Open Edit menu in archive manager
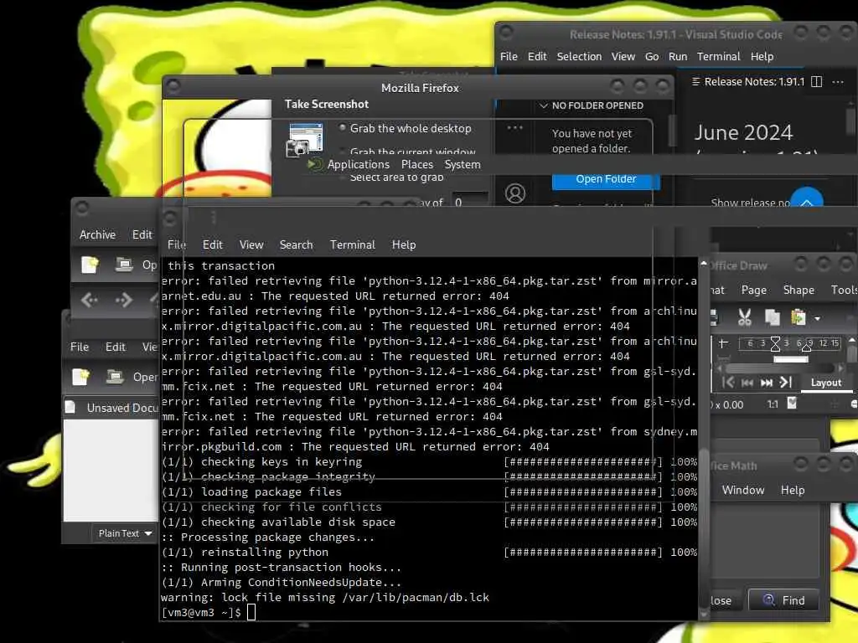 [142, 234]
